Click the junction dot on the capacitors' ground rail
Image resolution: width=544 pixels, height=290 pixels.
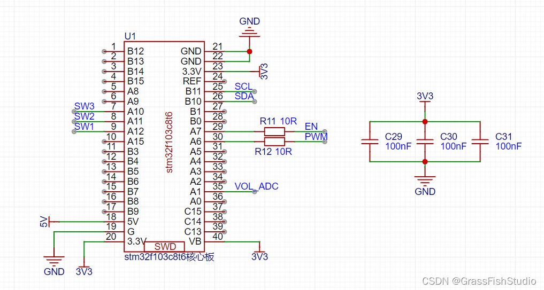[425, 161]
